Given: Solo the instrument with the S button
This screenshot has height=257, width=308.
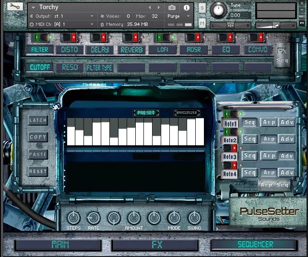Looking at the screenshot, I should coord(202,8).
